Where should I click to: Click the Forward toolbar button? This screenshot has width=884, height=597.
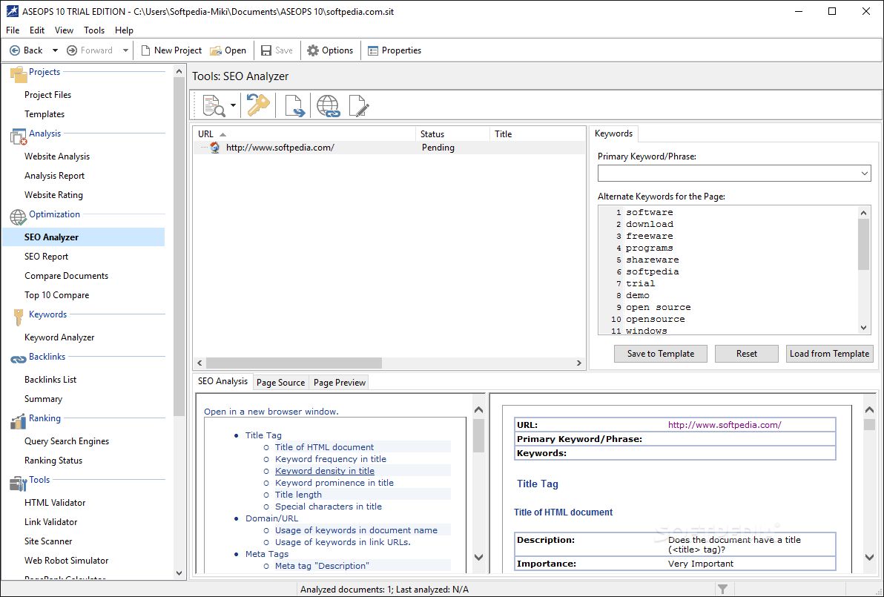pyautogui.click(x=90, y=50)
